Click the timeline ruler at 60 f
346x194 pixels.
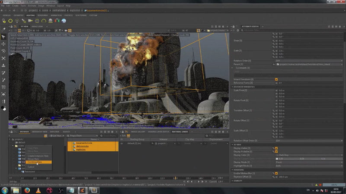coord(99,178)
